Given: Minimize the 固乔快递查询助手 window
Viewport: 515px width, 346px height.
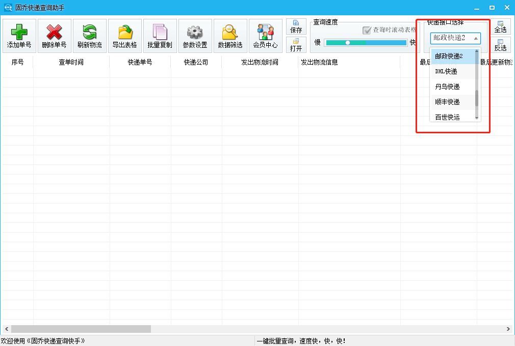Looking at the screenshot, I should point(477,8).
